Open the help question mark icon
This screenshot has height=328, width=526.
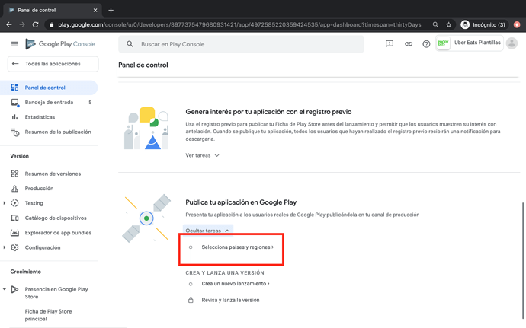click(426, 44)
